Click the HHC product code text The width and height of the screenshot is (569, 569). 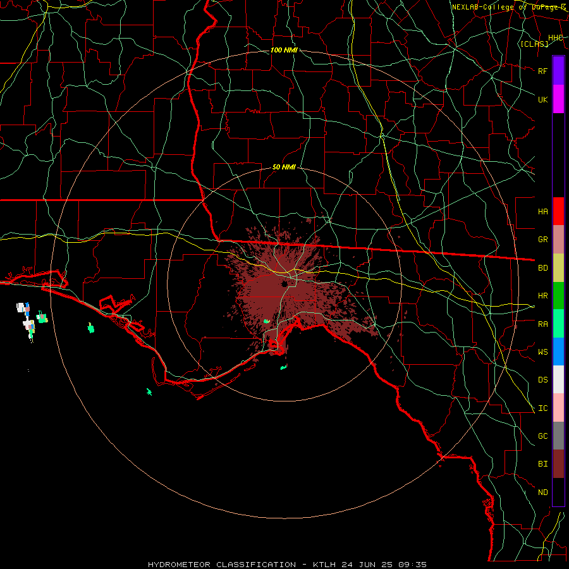point(555,38)
